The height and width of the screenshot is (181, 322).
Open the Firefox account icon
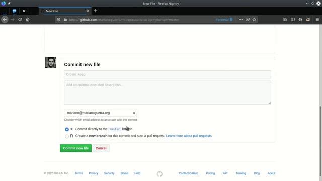click(300, 20)
